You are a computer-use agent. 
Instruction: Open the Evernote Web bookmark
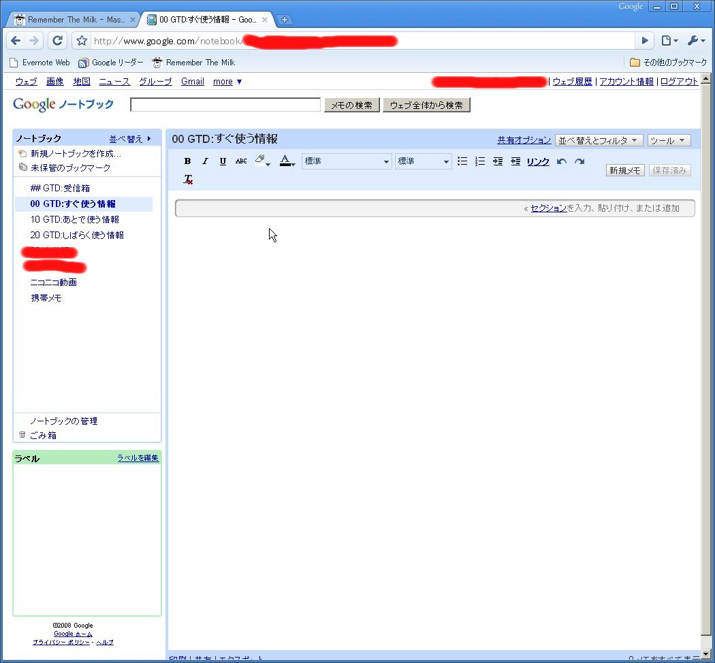tap(39, 63)
